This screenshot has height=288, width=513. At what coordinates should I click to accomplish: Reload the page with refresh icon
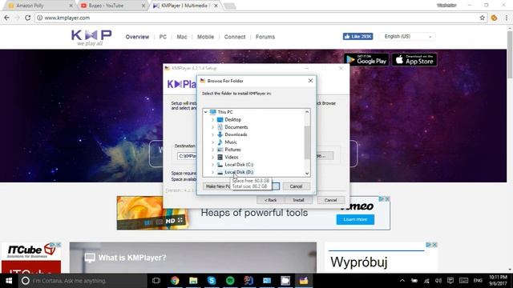click(x=28, y=18)
